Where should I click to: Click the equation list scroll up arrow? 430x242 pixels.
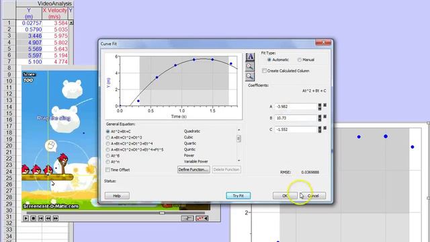pyautogui.click(x=239, y=130)
